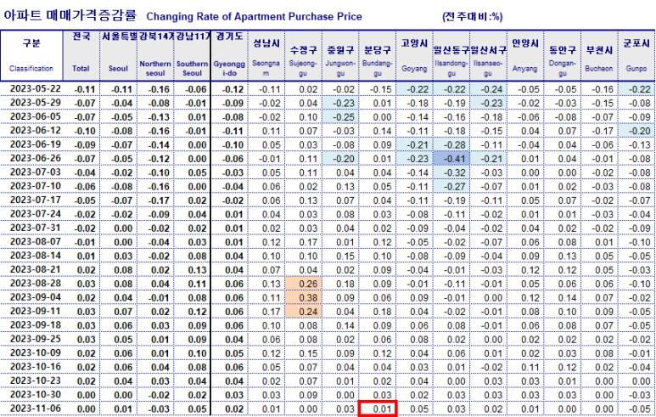
Task: Select the Goyang column header
Action: [414, 56]
